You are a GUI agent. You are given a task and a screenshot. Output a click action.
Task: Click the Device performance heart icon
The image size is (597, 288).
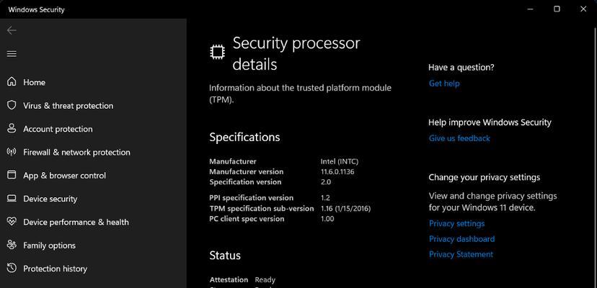pos(12,222)
